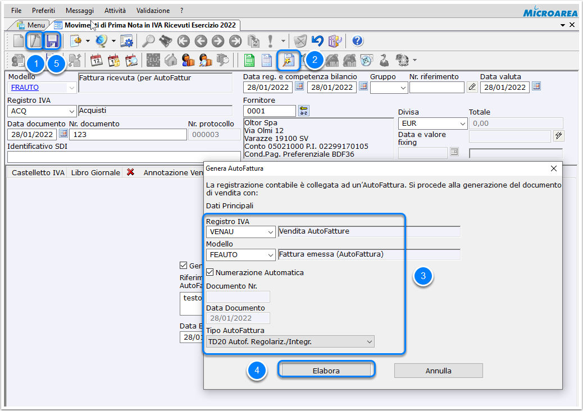Save the record with the floppy disk icon
583x411 pixels.
coord(52,41)
